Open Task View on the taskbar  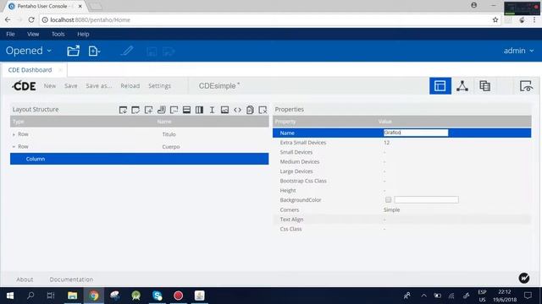tap(51, 296)
